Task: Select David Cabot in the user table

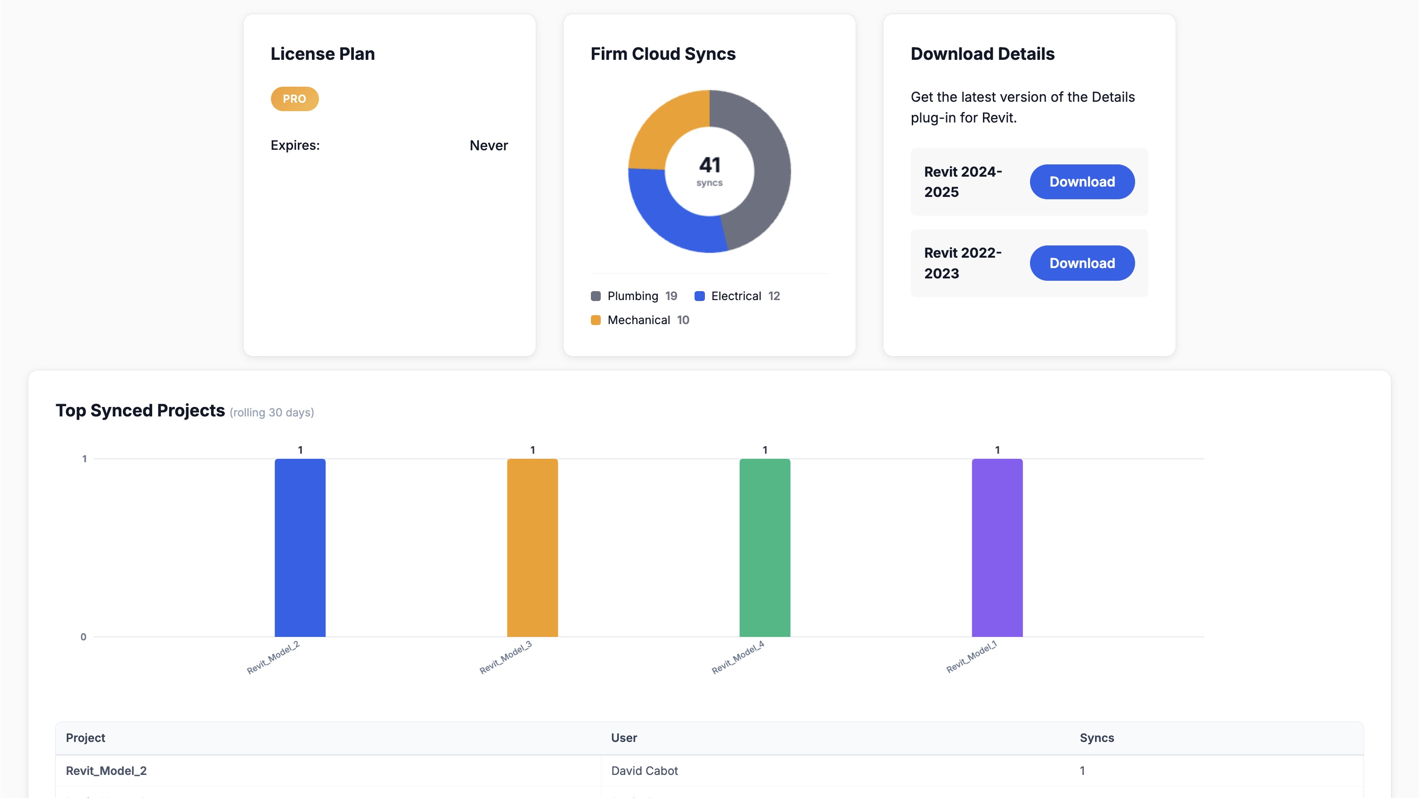Action: point(644,771)
